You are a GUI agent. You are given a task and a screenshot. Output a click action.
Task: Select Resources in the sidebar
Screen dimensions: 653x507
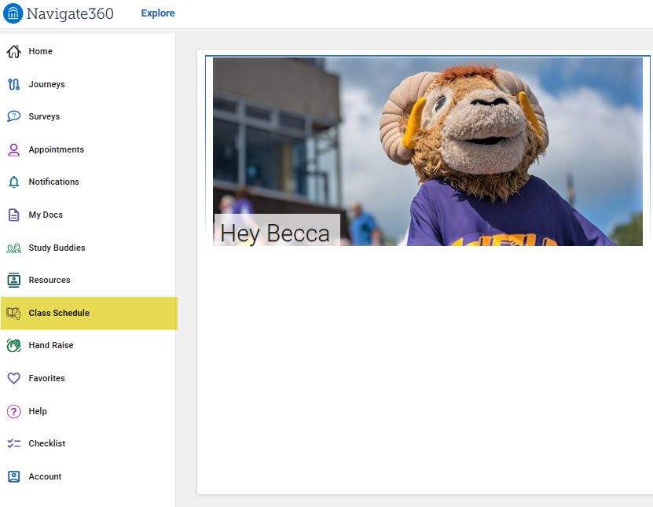coord(49,280)
